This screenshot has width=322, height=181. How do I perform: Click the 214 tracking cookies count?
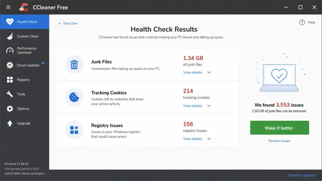[x=188, y=91]
